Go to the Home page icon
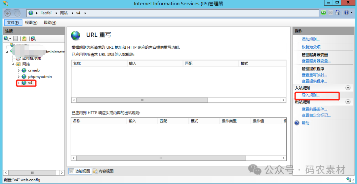 (338, 13)
